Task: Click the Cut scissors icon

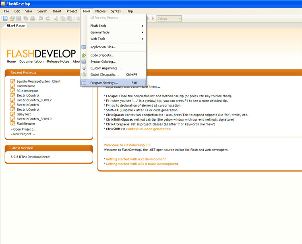Action: pos(56,18)
